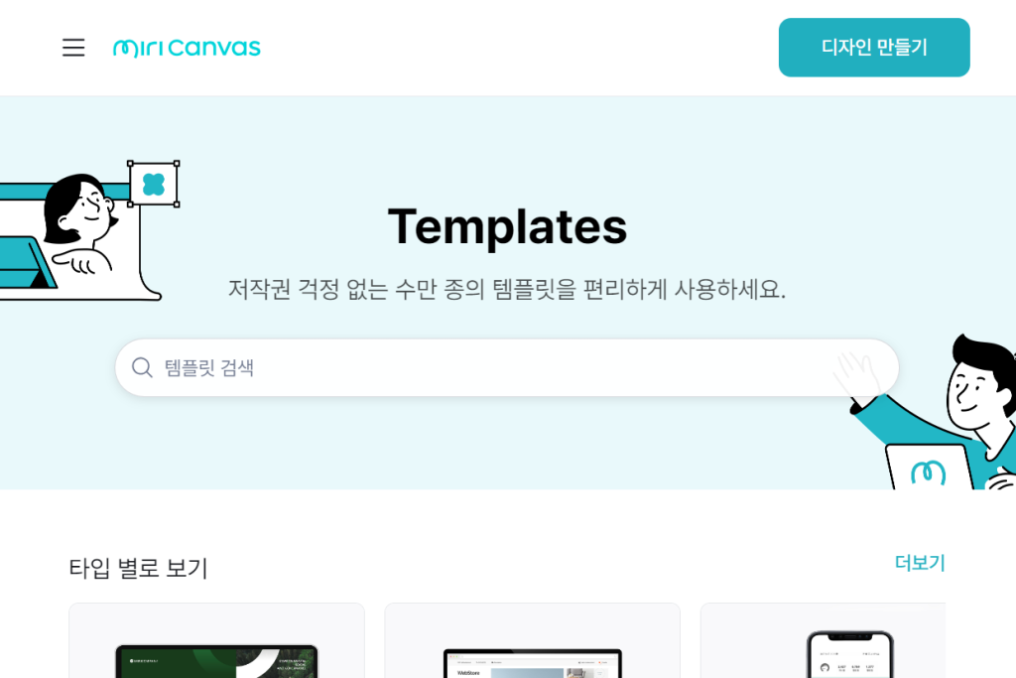Open the 더보기 link
Viewport: 1016px width, 678px height.
click(x=920, y=563)
